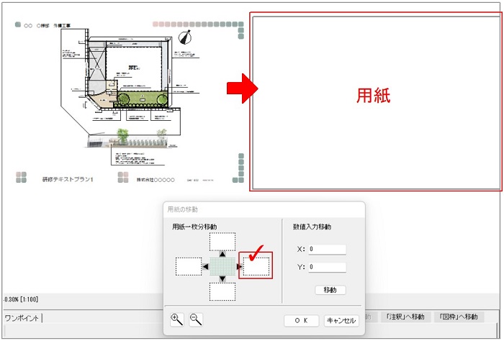Viewport: 504px width, 341px height.
Task: Open the ワンポイント tab
Action: (22, 318)
